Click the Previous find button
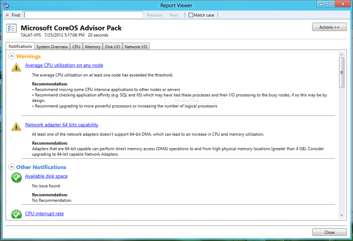The height and width of the screenshot is (241, 353). tap(155, 15)
